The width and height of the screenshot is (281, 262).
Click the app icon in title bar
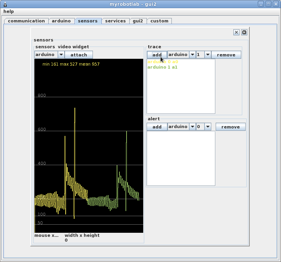[5, 4]
